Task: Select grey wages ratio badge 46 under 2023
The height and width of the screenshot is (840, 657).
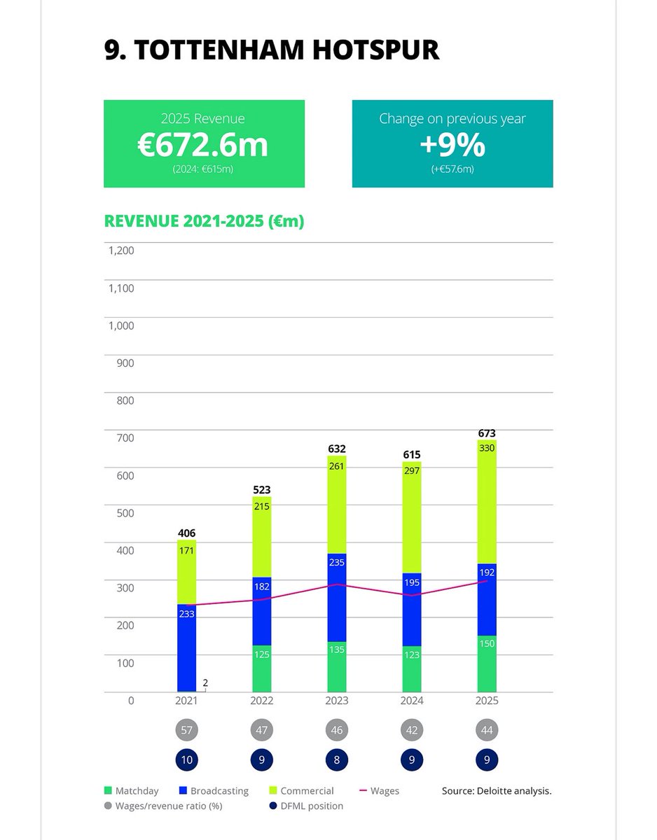Action: 337,730
